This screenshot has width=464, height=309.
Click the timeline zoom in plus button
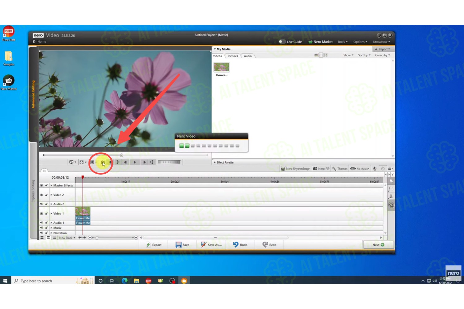[x=136, y=238]
